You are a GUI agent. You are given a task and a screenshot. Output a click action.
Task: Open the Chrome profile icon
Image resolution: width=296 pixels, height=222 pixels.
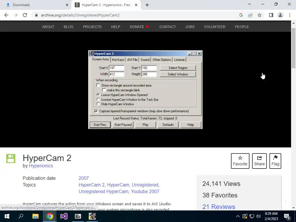tap(280, 15)
